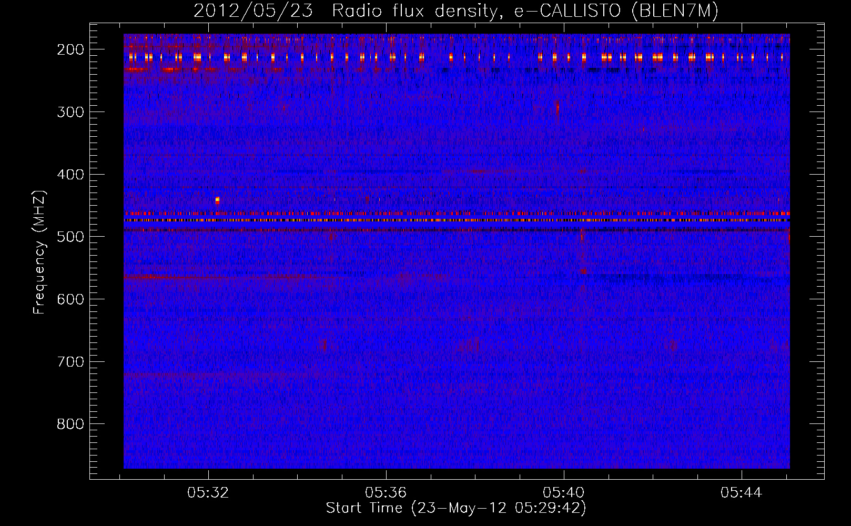851x526 pixels.
Task: Click the 300 frequency tick label
Action: pos(70,112)
